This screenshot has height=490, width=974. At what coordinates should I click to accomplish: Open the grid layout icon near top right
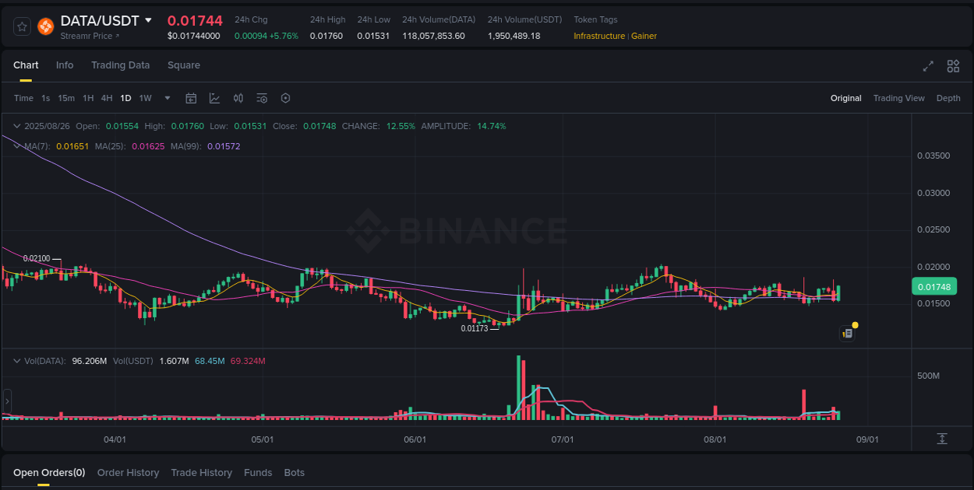point(952,67)
